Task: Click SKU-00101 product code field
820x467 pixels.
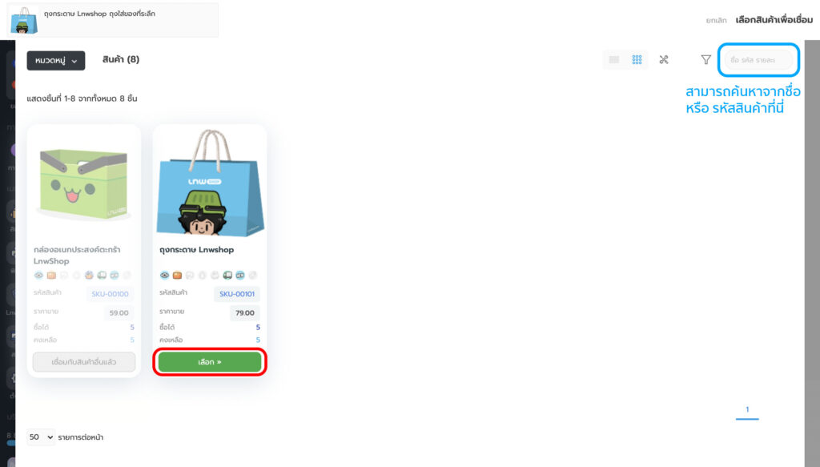Action: 237,294
